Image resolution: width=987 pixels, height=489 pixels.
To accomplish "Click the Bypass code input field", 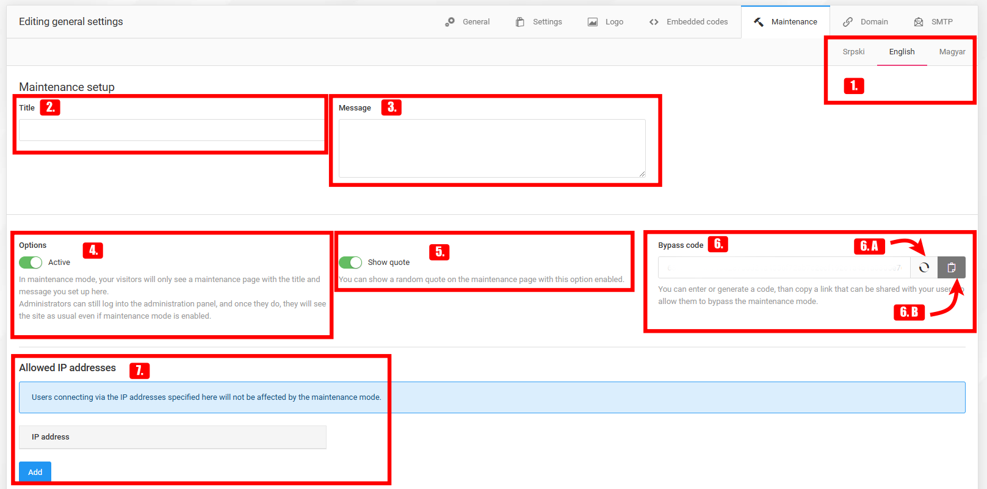I will coord(784,267).
